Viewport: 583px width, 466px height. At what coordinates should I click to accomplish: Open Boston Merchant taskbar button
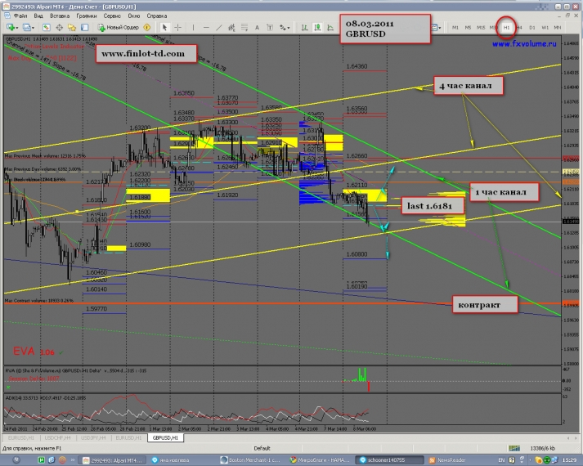click(251, 460)
